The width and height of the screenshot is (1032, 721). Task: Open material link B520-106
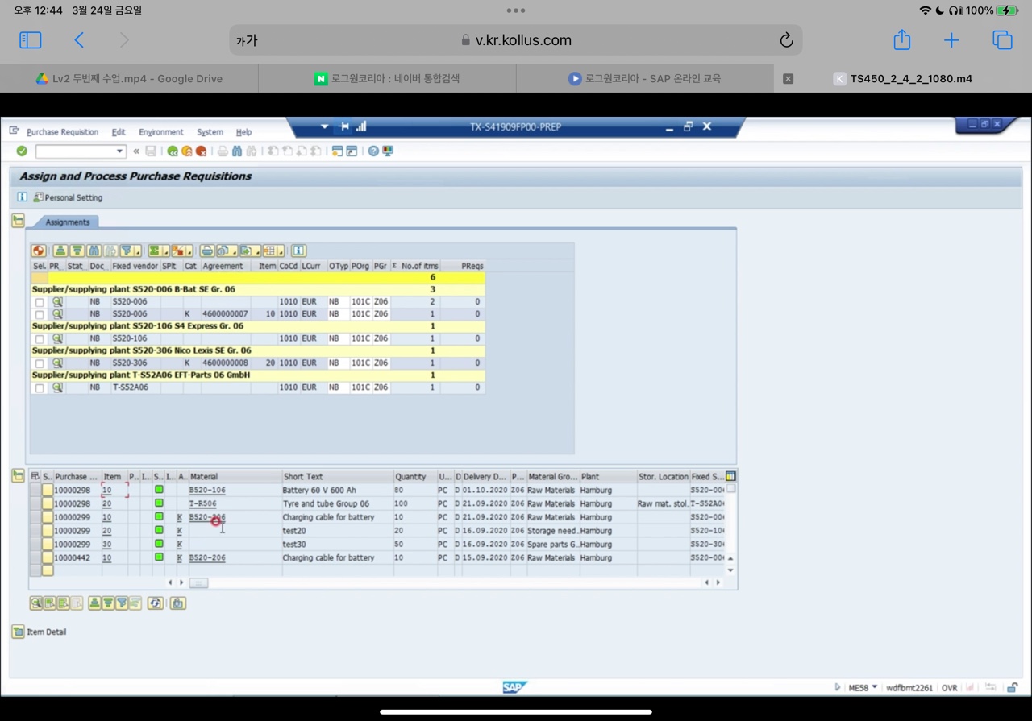[207, 490]
